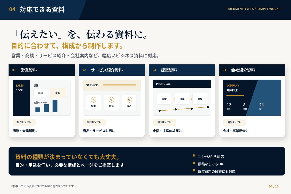
Task: Click the text 商談・営業活動に
Action: [26, 131]
